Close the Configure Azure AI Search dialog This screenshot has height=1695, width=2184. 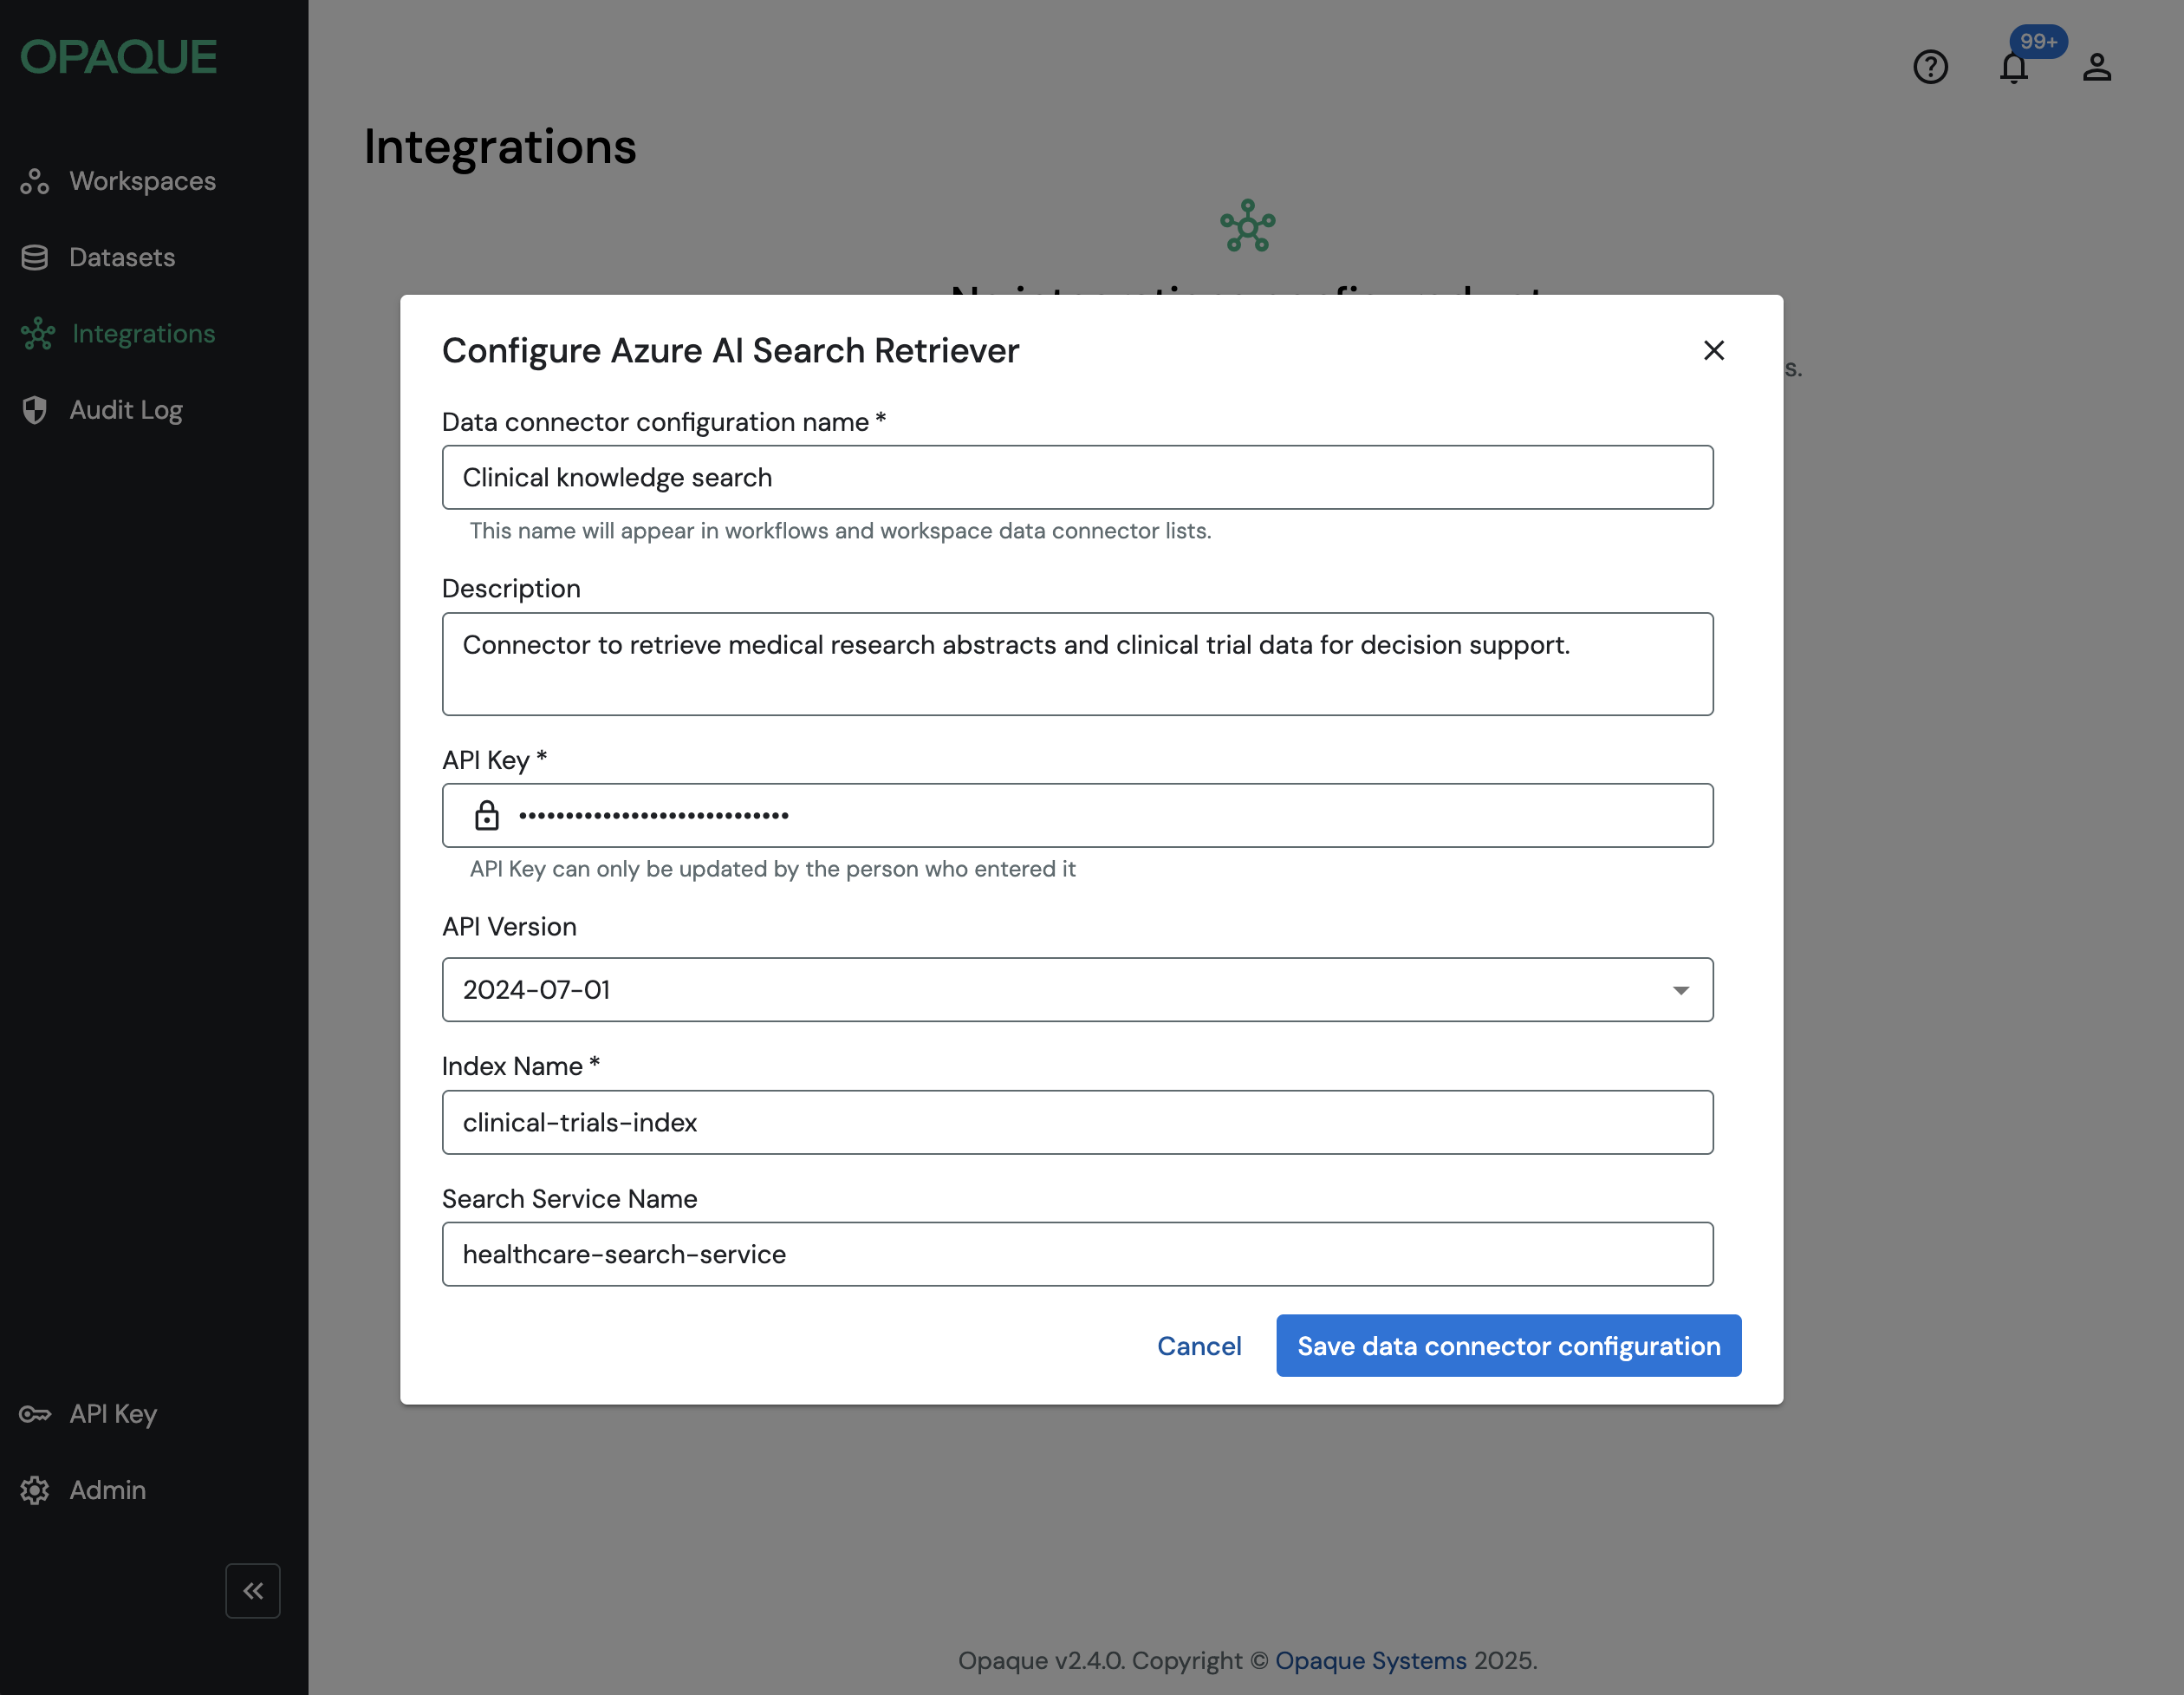coord(1713,350)
